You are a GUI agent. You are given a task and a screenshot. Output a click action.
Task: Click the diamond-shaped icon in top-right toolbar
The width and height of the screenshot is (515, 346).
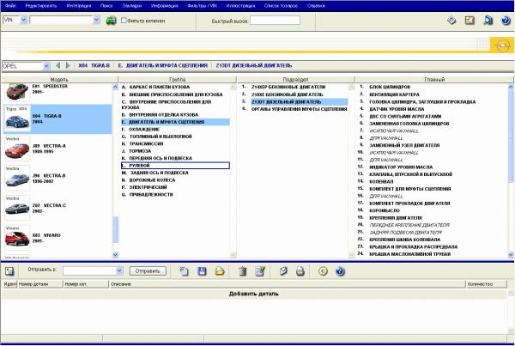(x=452, y=21)
